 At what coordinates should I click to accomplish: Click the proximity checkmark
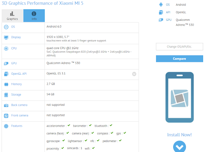[63, 148]
